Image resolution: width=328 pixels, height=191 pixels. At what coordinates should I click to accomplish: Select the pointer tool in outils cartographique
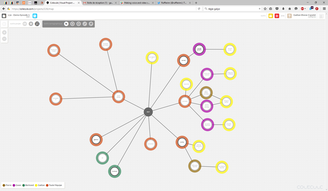pyautogui.click(x=66, y=24)
